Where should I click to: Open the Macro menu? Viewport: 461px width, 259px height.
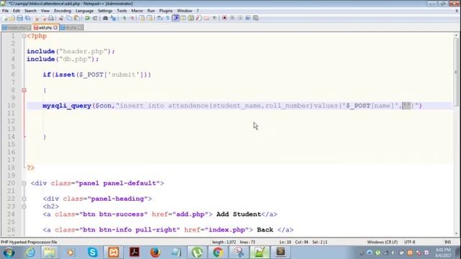click(137, 11)
